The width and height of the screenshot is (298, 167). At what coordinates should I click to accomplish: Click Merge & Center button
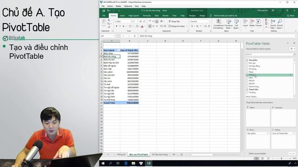[177, 26]
